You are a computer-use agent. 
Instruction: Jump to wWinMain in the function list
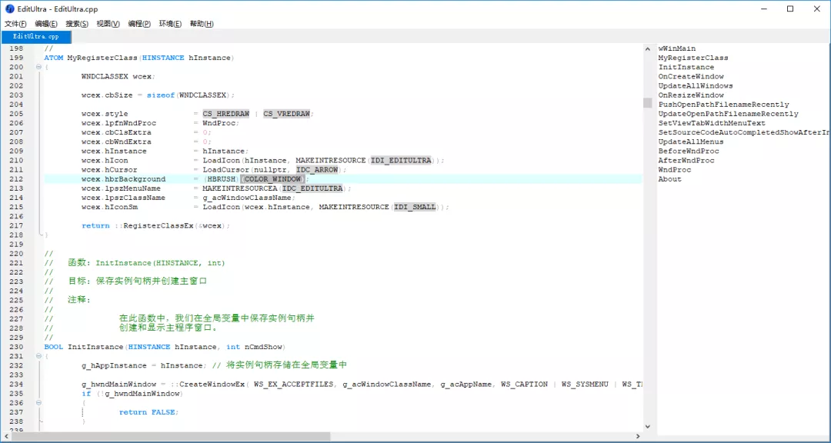point(676,48)
